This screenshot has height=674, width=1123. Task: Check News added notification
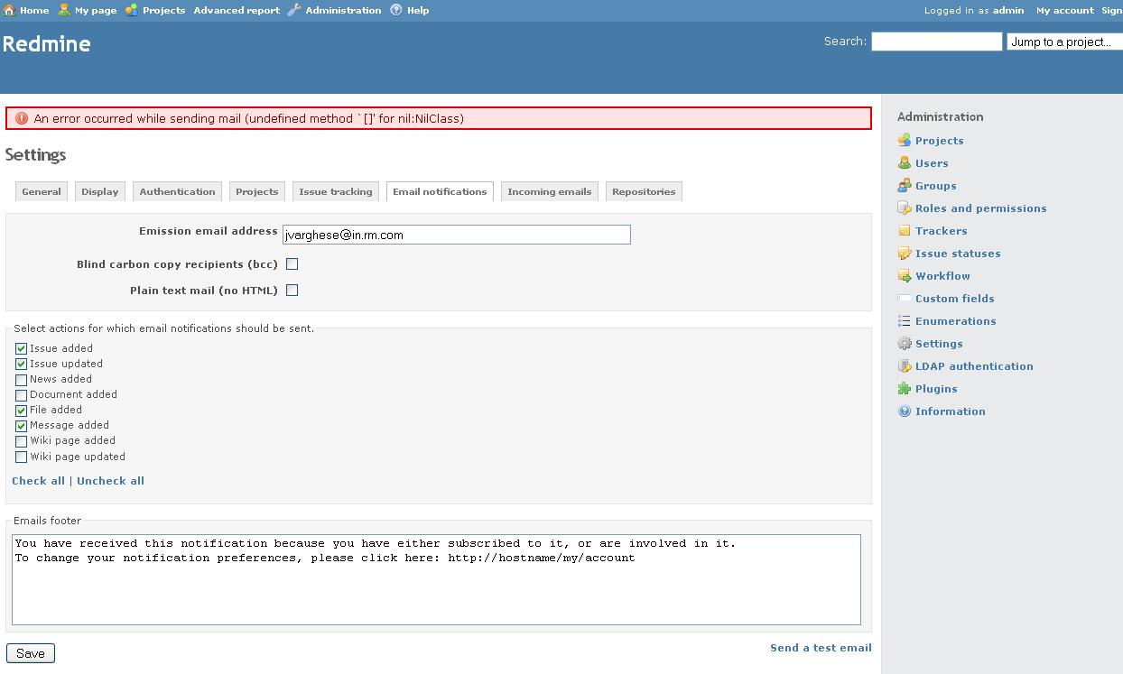(21, 380)
